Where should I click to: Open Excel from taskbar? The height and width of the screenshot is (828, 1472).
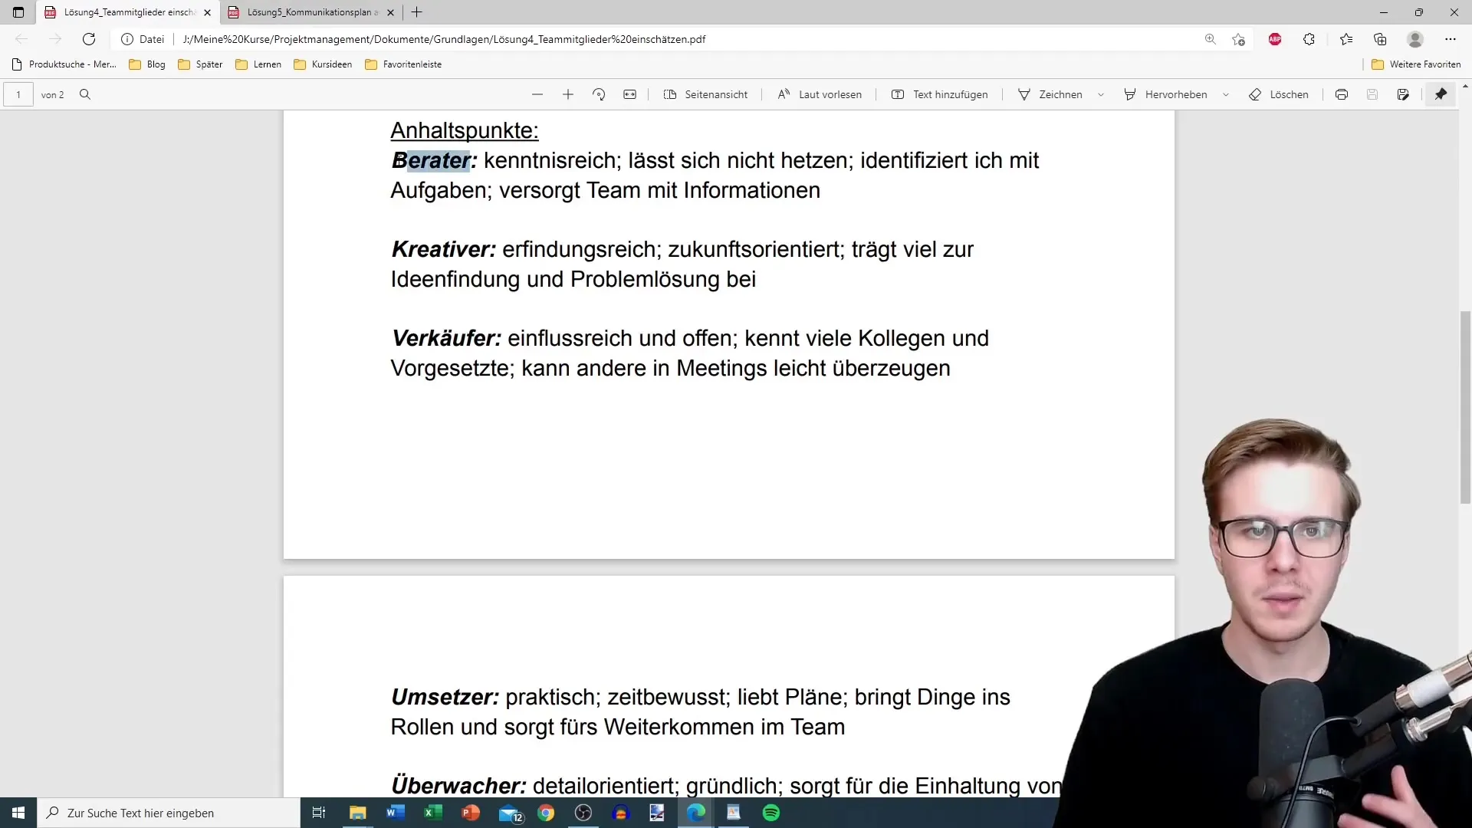pos(433,813)
